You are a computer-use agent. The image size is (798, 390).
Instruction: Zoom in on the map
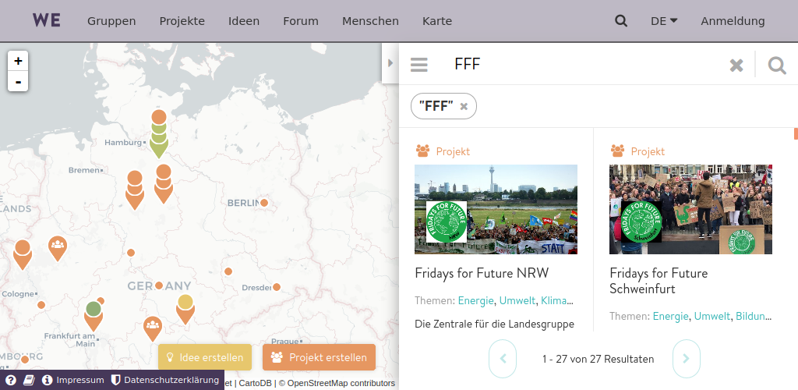click(x=18, y=61)
